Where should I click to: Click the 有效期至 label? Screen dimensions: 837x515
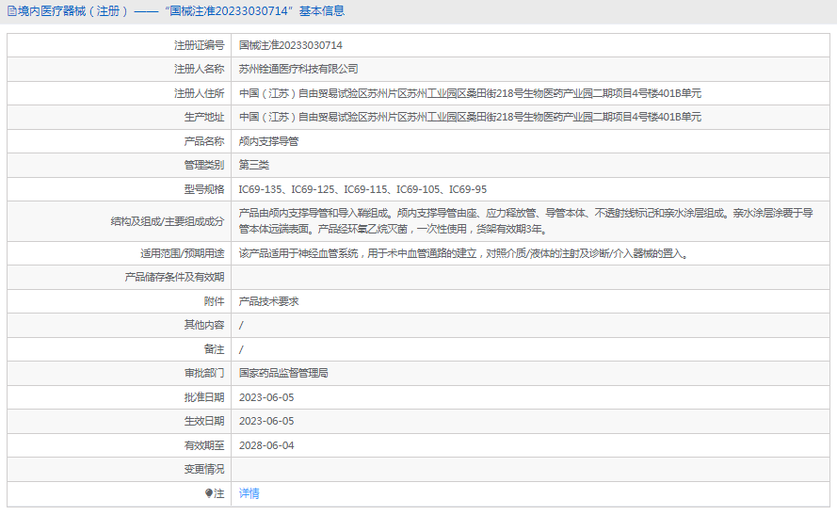204,445
